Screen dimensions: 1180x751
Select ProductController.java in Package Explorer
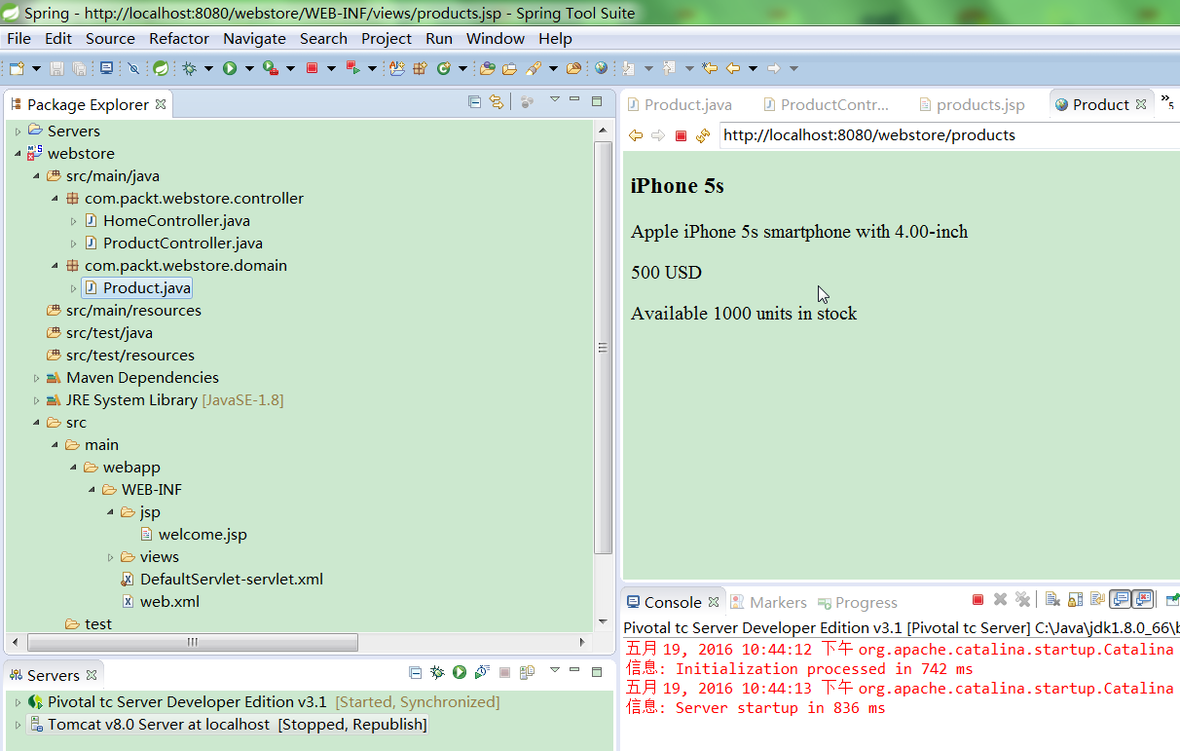[182, 243]
